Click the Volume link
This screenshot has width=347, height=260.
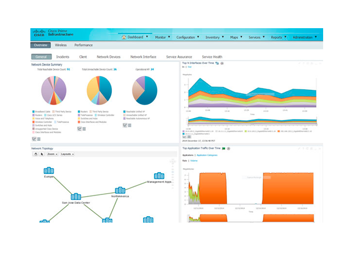(x=194, y=161)
